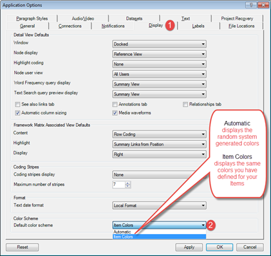271x256 pixels.
Task: Confirm with the OK button
Action: (220, 247)
